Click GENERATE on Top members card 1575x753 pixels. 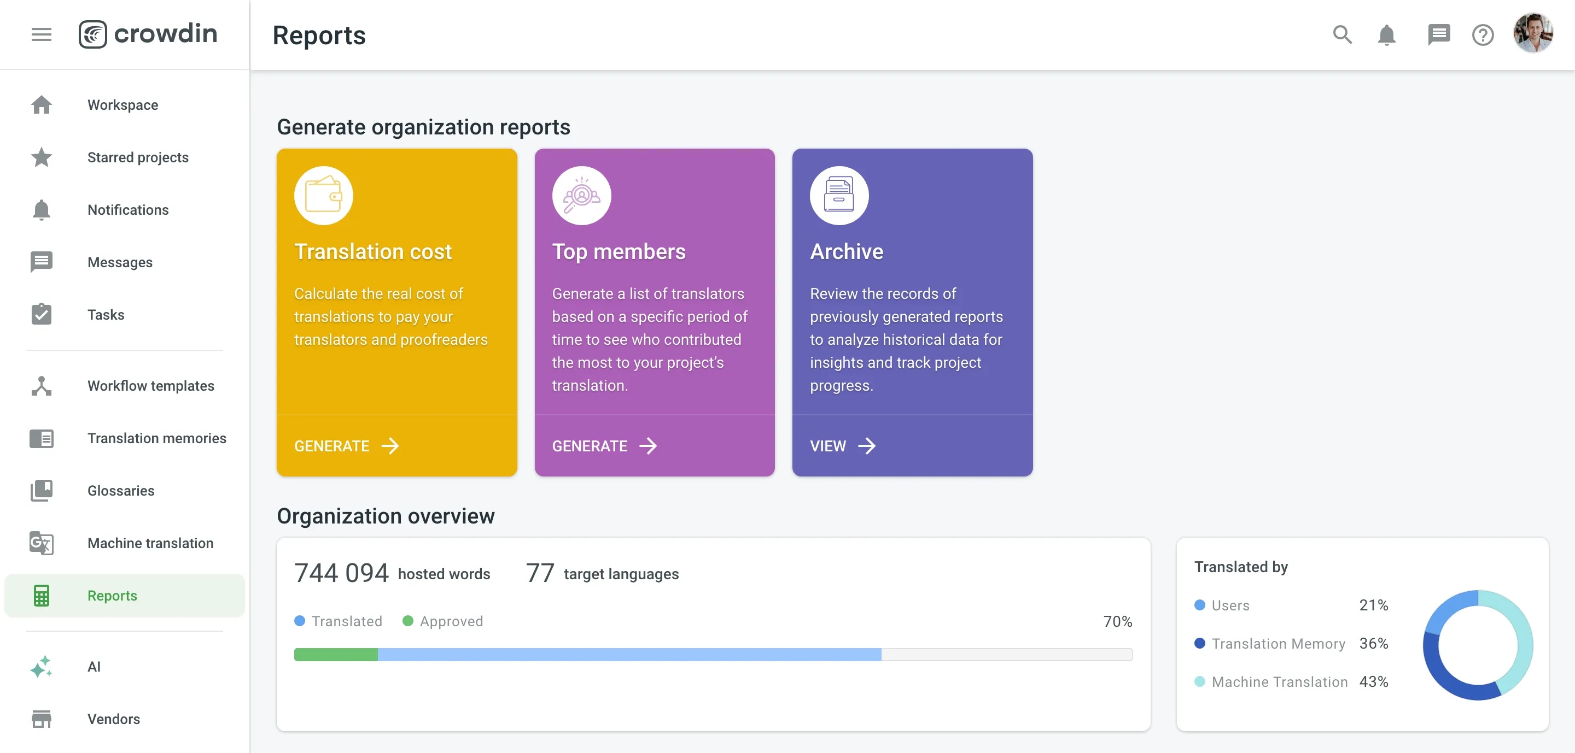click(x=604, y=446)
